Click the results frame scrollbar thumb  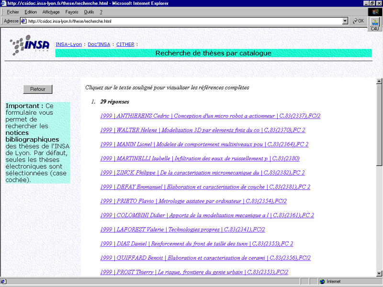click(379, 125)
